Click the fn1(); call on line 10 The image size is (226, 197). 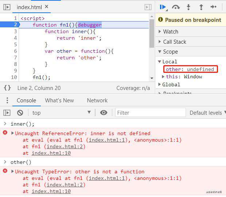pyautogui.click(x=41, y=77)
